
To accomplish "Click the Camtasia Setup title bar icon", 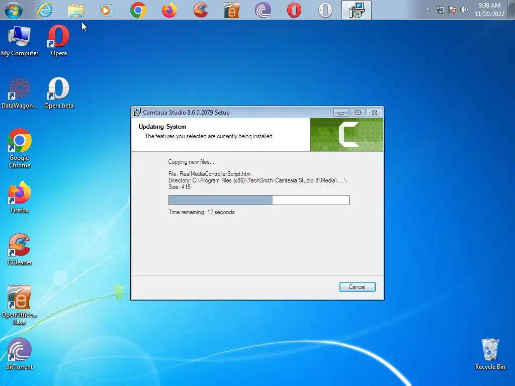I will 137,112.
